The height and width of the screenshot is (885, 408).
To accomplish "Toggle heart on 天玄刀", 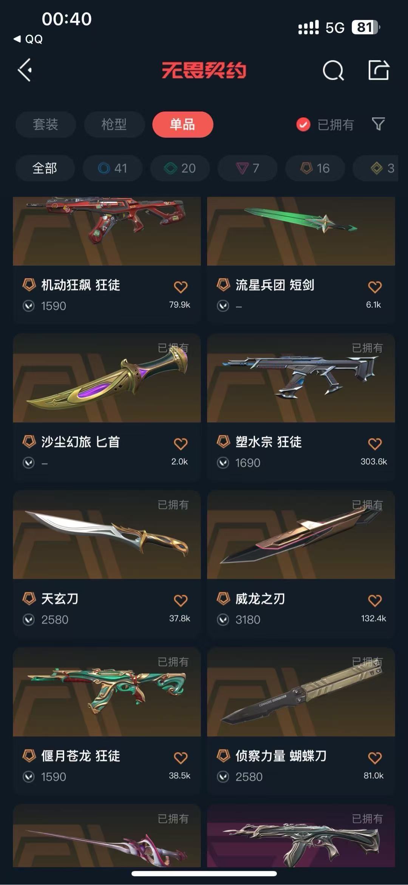I will [181, 600].
